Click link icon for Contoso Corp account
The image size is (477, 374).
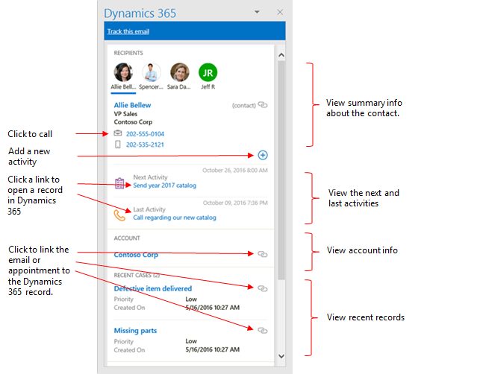[x=263, y=254]
